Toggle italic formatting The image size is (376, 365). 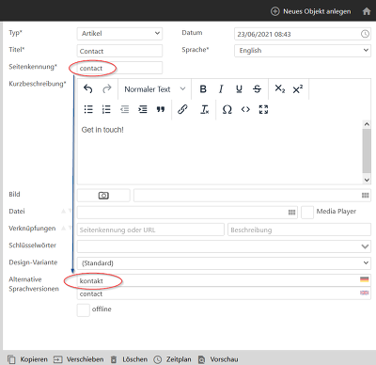pyautogui.click(x=221, y=89)
